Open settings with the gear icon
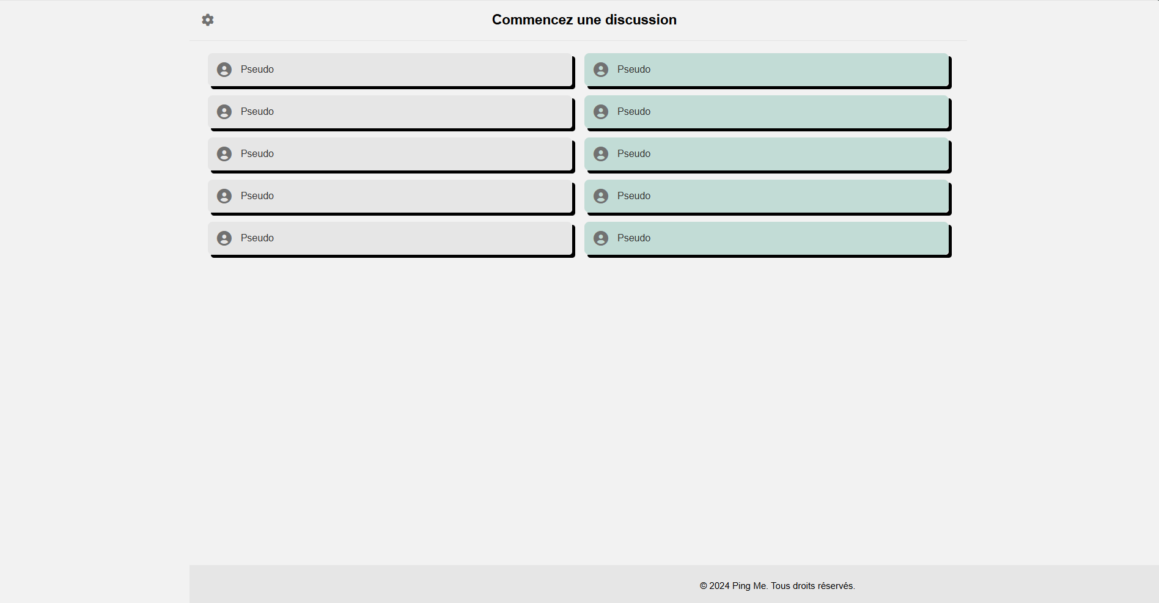The height and width of the screenshot is (603, 1159). (208, 20)
